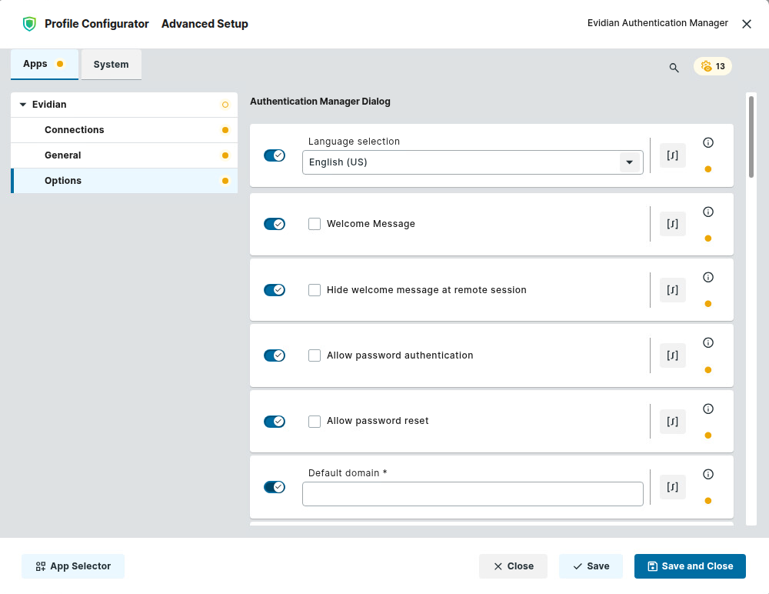Click the Evidian tree label

(49, 105)
